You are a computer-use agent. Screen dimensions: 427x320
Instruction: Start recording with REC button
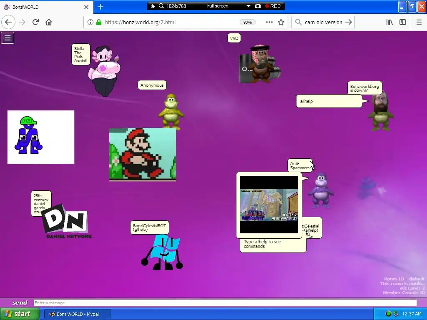coord(273,6)
